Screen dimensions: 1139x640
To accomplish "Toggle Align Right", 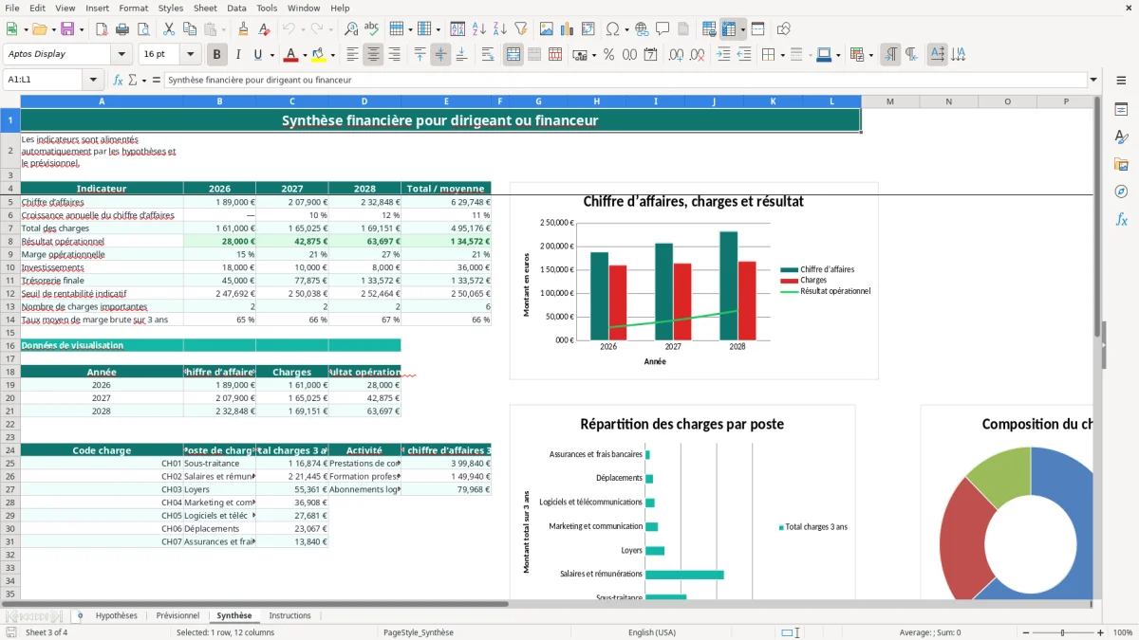I will pyautogui.click(x=395, y=54).
